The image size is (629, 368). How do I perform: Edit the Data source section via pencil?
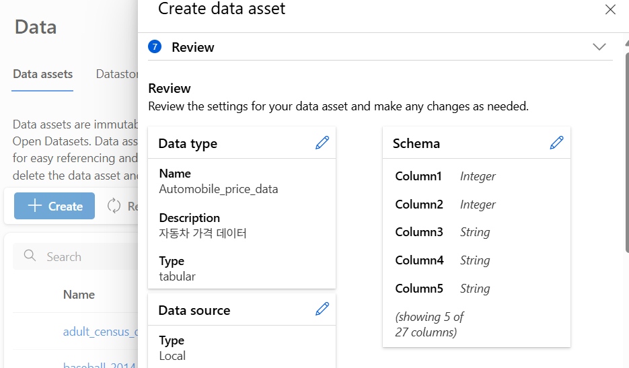coord(322,309)
